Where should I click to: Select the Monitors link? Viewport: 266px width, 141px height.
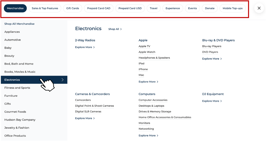[144, 123]
